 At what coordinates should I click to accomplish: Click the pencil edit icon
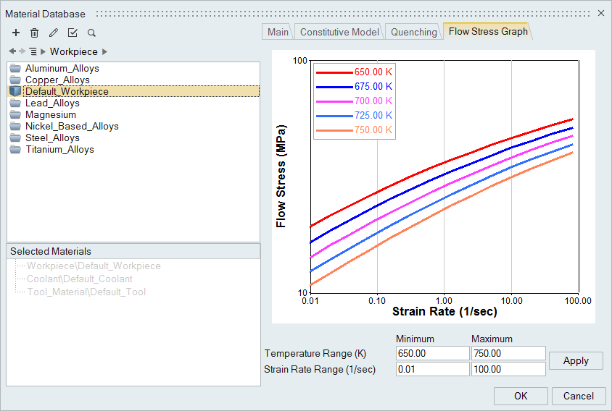53,33
